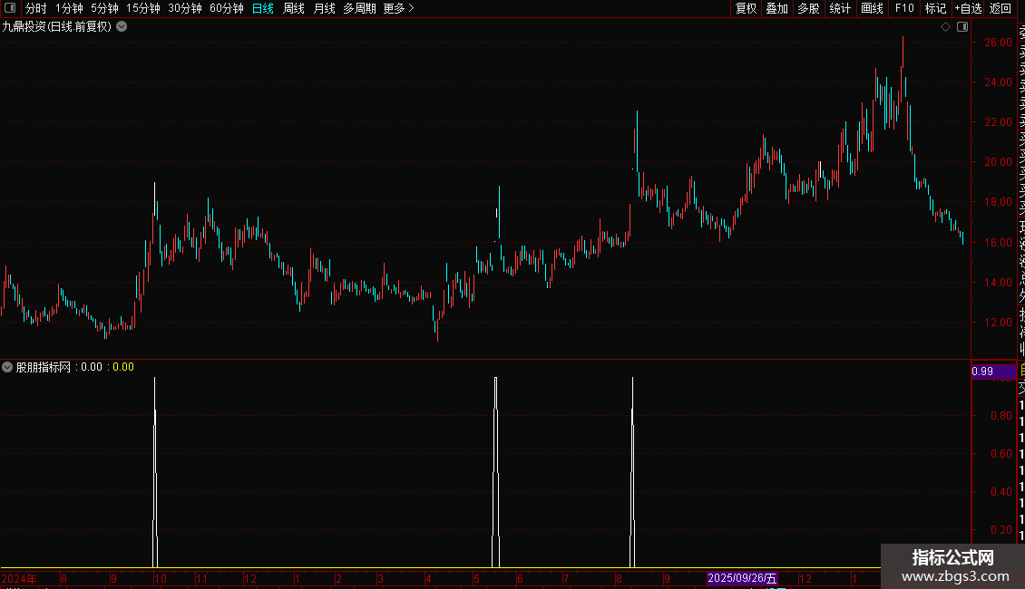Expand the 更多 periods chevron
The width and height of the screenshot is (1025, 589).
411,8
